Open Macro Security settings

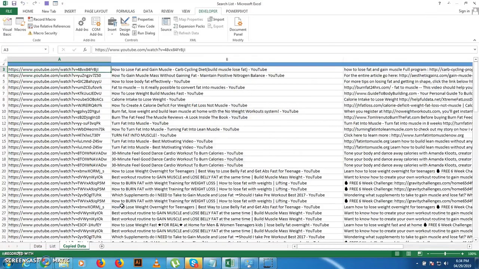pos(42,33)
